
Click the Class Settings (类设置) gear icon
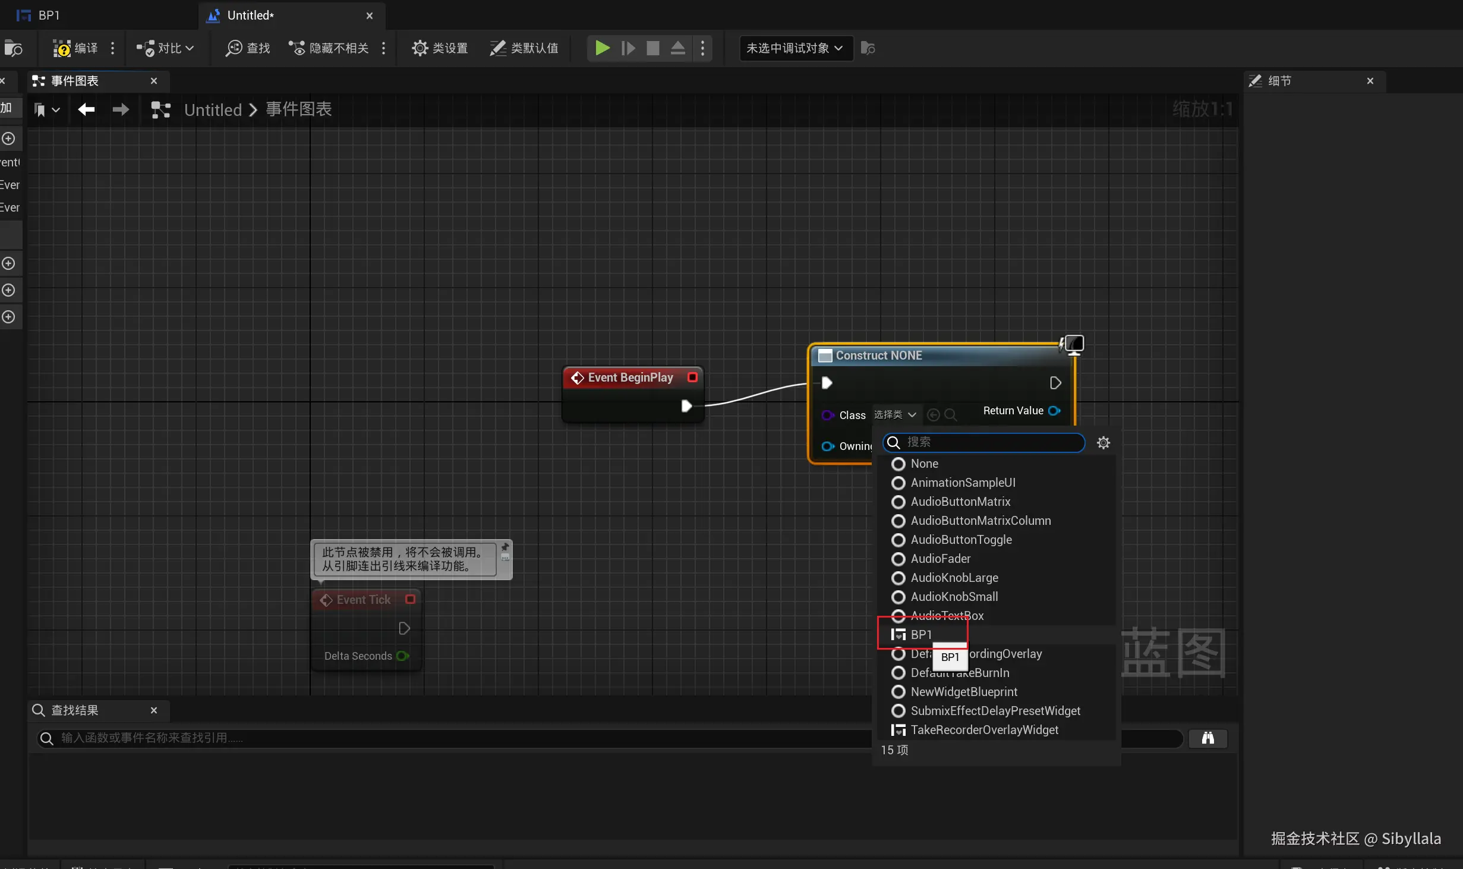pos(420,48)
